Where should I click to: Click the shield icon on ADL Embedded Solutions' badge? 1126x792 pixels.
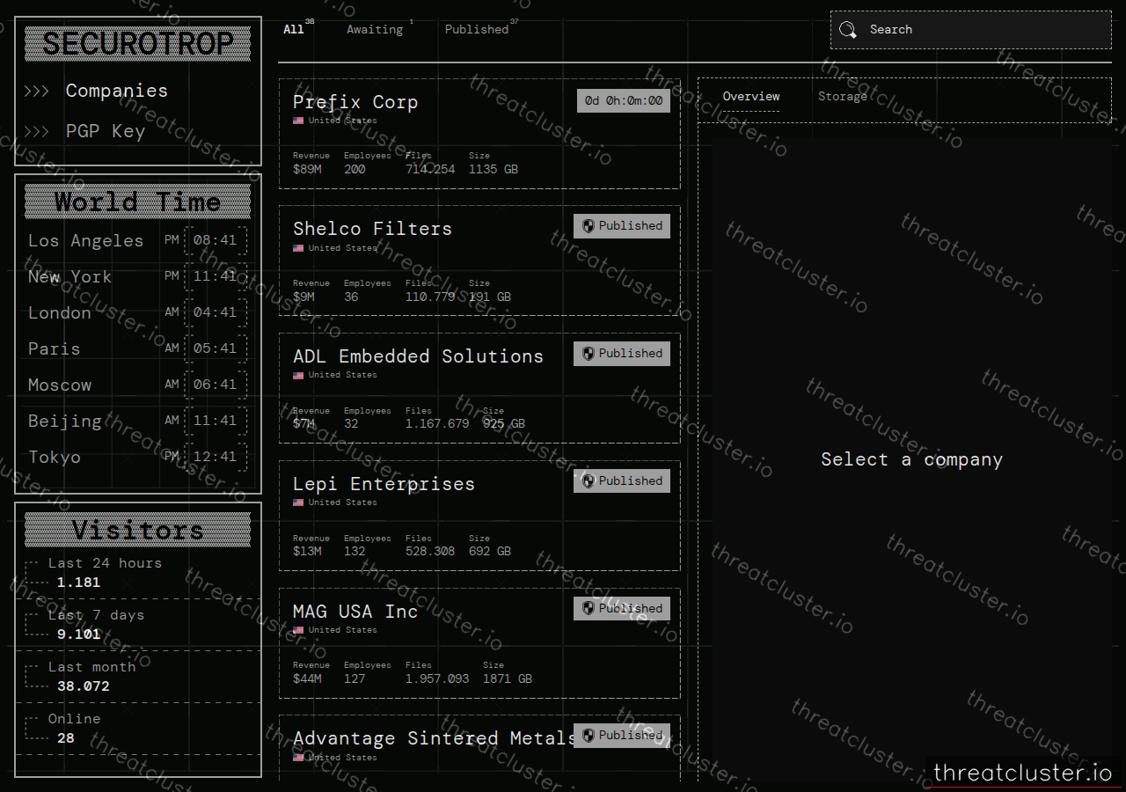tap(589, 354)
